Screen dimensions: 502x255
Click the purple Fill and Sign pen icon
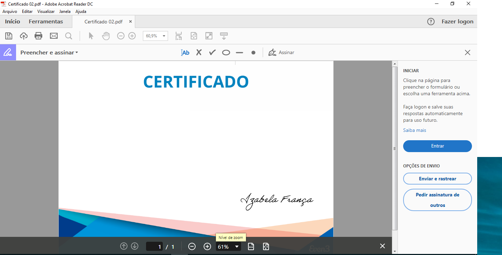pyautogui.click(x=8, y=52)
